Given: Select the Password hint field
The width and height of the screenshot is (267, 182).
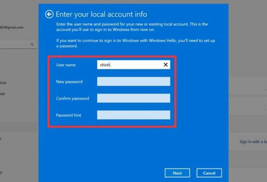Looking at the screenshot, I should click(133, 115).
